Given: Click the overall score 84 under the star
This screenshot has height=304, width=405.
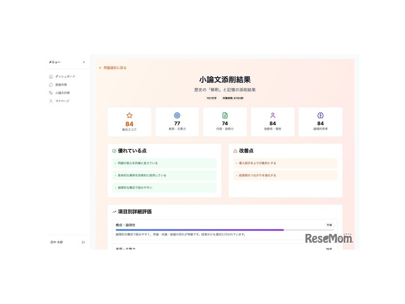Looking at the screenshot, I should pos(129,124).
